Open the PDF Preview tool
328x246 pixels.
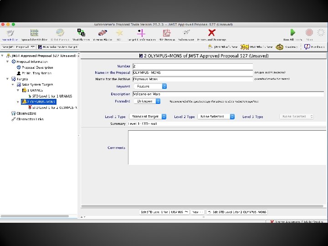[x=167, y=35]
